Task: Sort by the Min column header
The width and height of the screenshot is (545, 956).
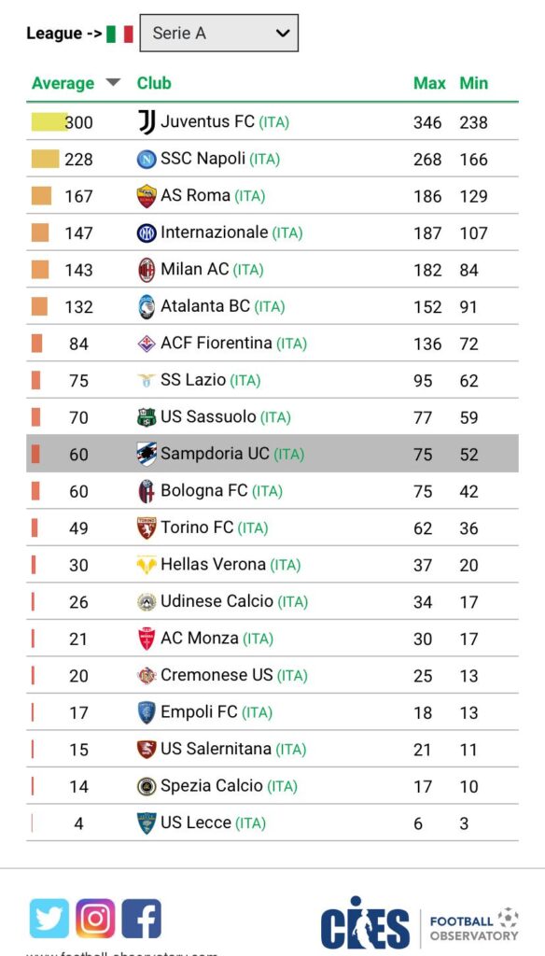Action: [474, 83]
